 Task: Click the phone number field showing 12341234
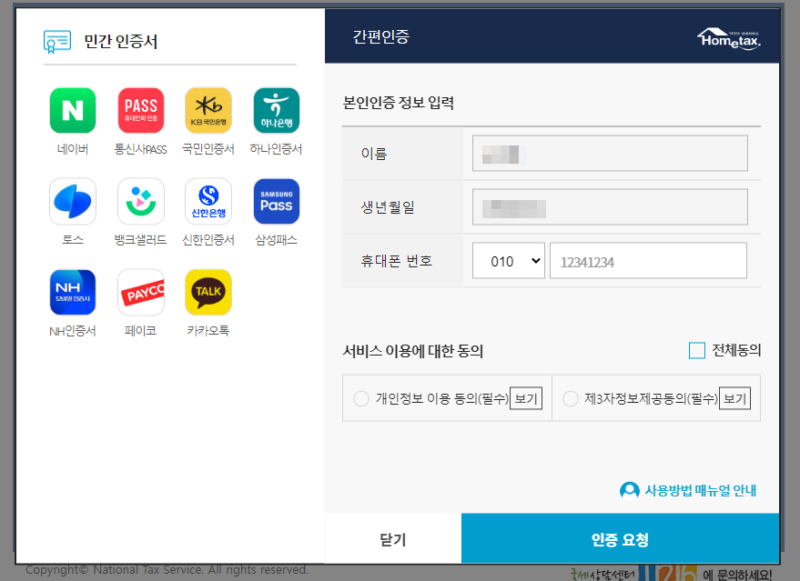tap(649, 261)
